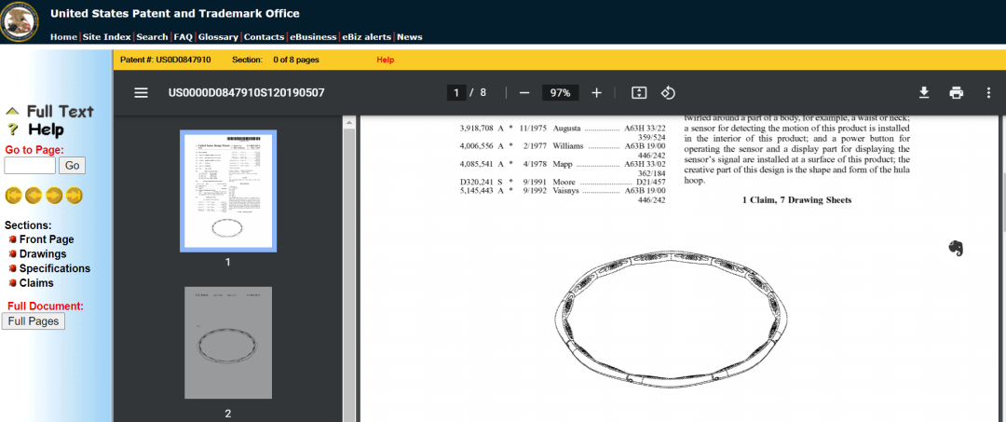Screen dimensions: 1006x422
Task: Open the Search navigation link
Action: pyautogui.click(x=152, y=37)
